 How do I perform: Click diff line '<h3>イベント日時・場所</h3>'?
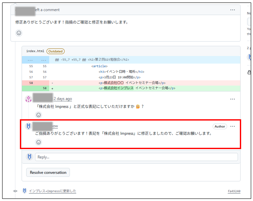pyautogui.click(x=121, y=71)
